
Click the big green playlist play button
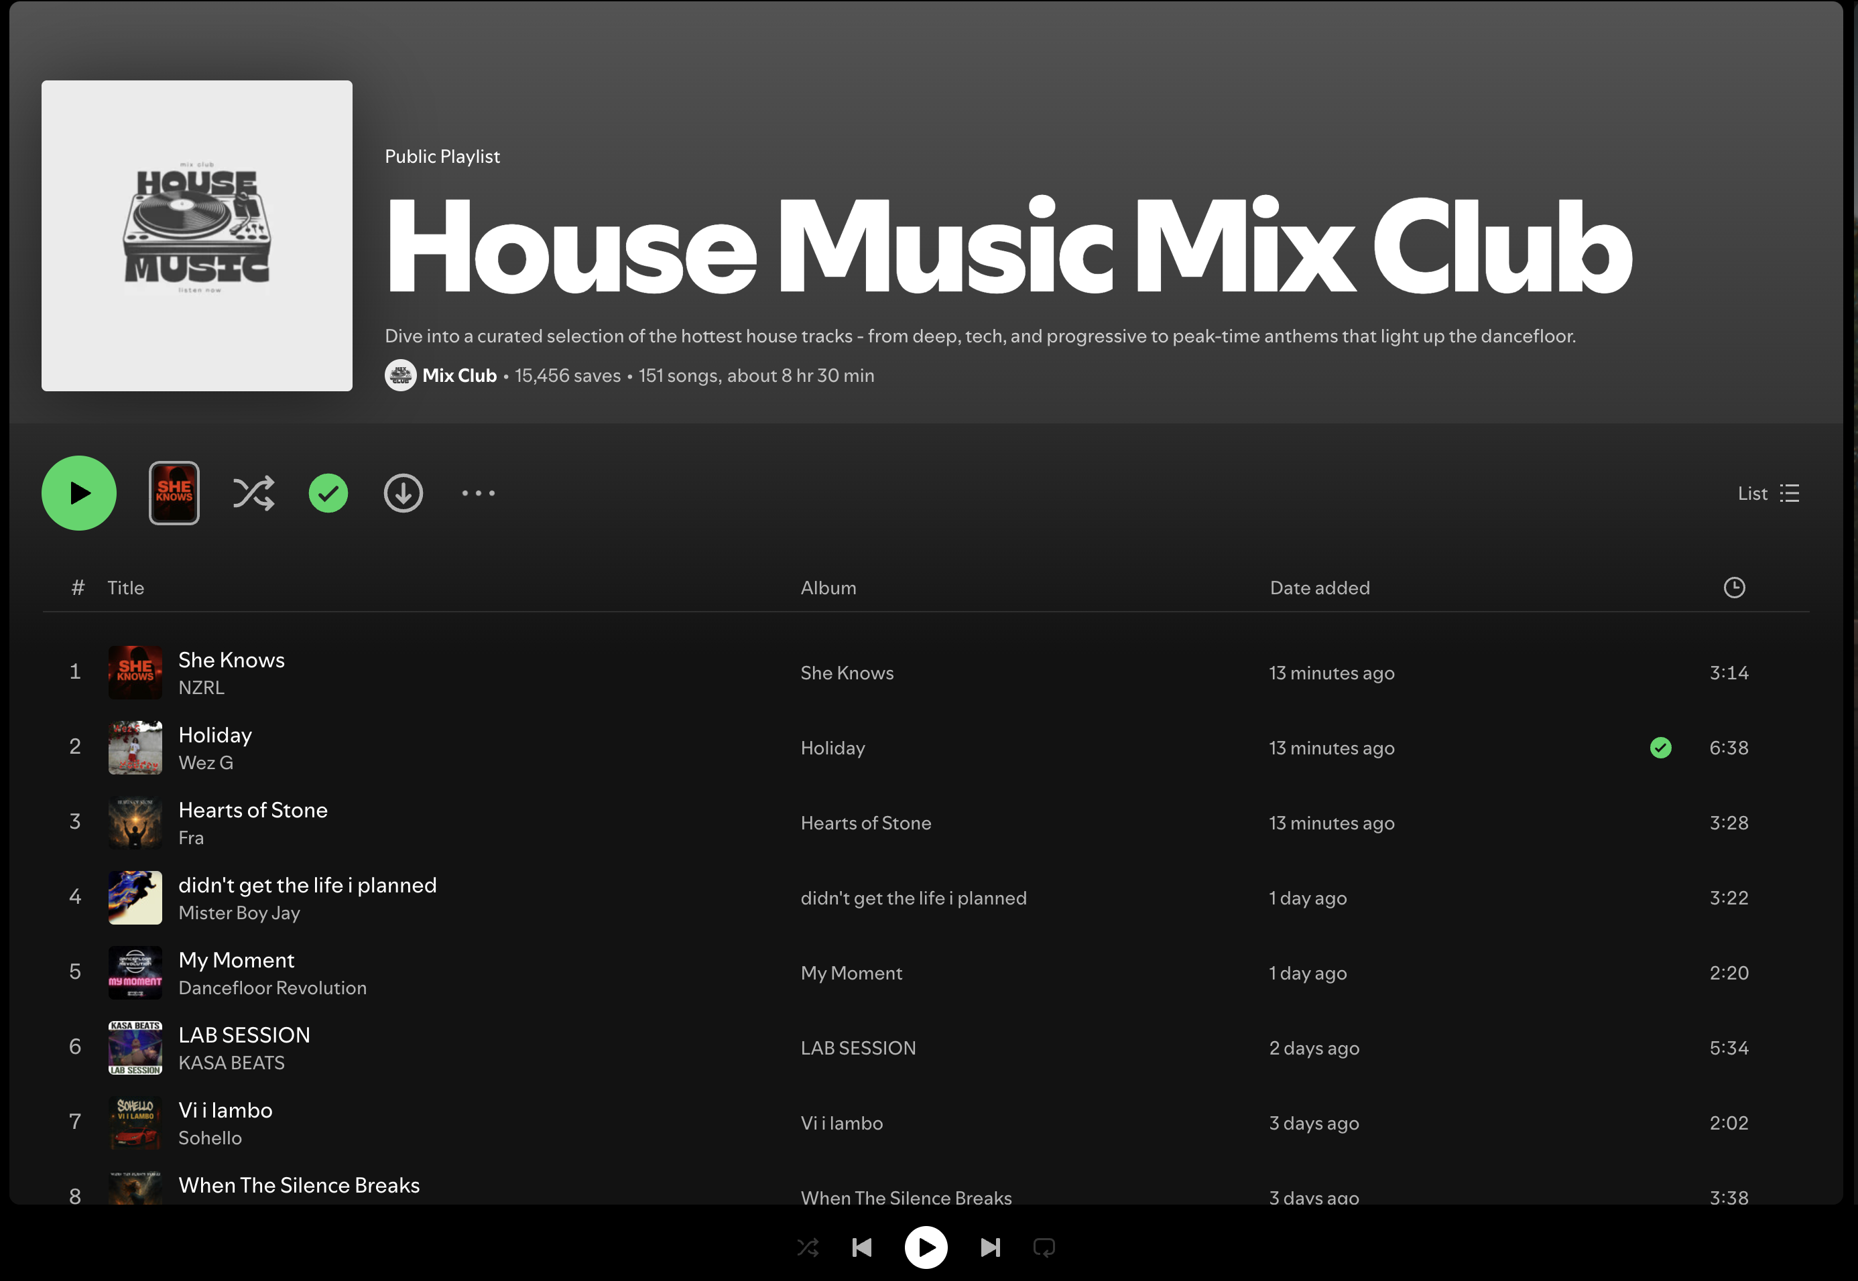click(x=78, y=493)
